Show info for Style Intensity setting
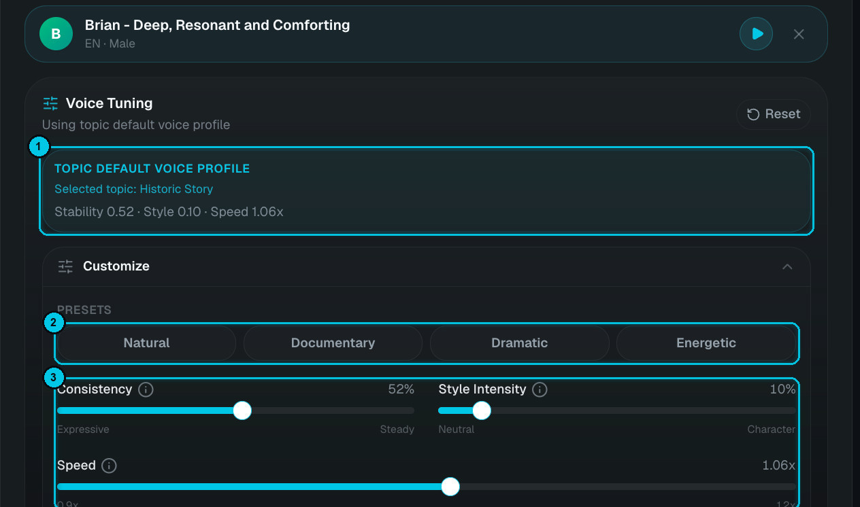 pyautogui.click(x=540, y=390)
